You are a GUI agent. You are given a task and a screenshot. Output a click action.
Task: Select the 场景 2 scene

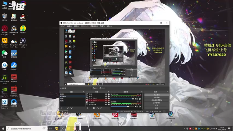(72, 98)
